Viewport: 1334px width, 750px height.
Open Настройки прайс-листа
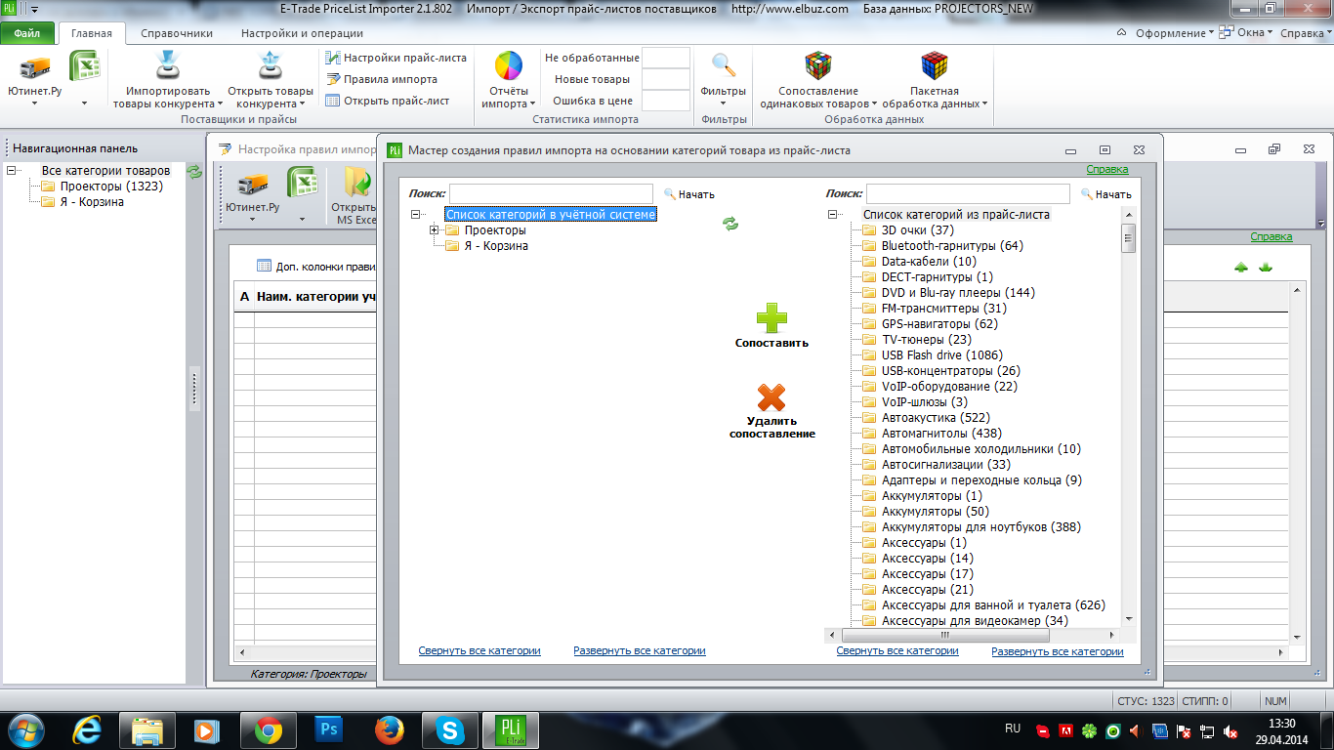point(396,58)
